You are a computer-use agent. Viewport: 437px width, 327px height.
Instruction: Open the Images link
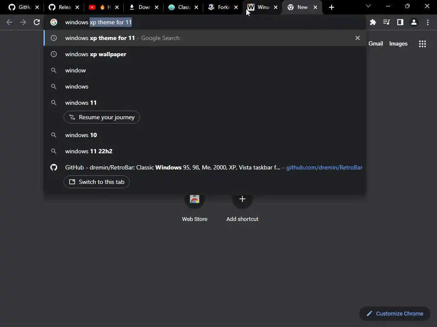(x=398, y=44)
